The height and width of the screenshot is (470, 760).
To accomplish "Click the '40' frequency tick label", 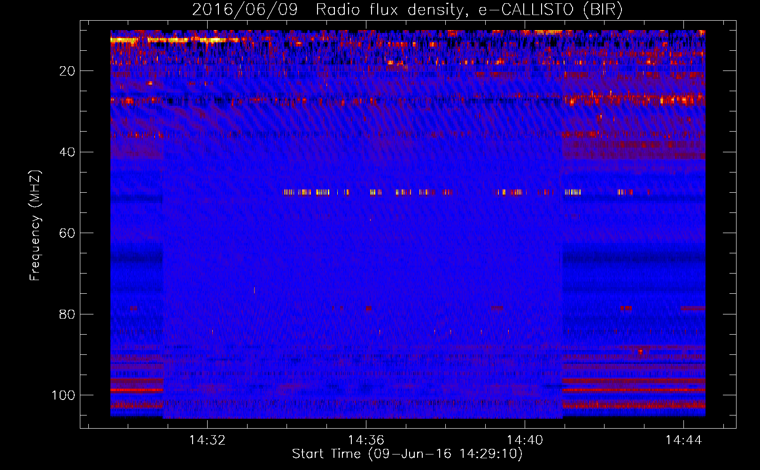I will click(67, 152).
